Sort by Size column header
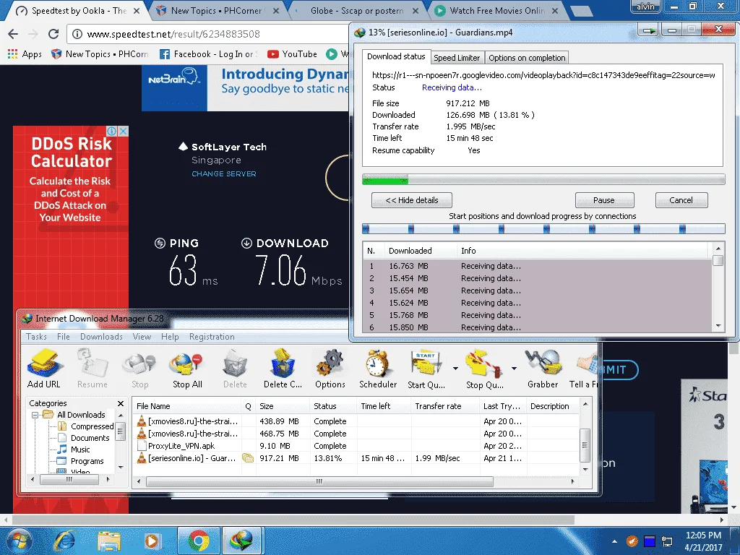Screen dimensions: 740x555 pyautogui.click(x=283, y=406)
